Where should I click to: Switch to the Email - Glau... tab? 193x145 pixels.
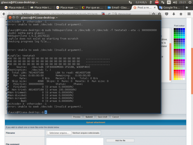pyautogui.click(x=118, y=7)
